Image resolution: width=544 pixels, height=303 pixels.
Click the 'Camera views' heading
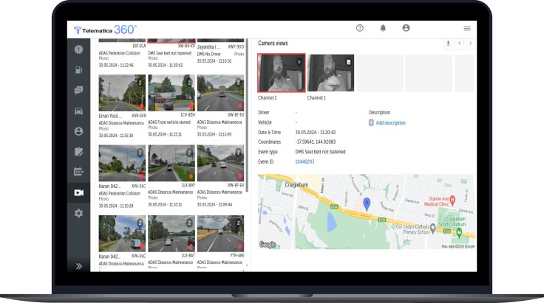click(273, 43)
